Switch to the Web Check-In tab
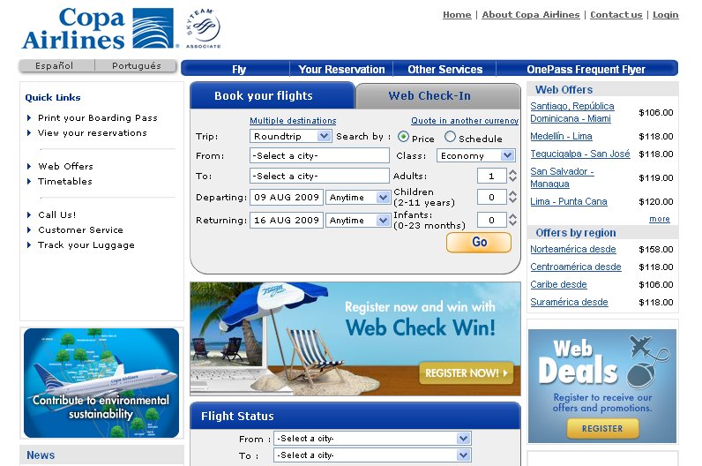This screenshot has height=466, width=702. tap(438, 95)
